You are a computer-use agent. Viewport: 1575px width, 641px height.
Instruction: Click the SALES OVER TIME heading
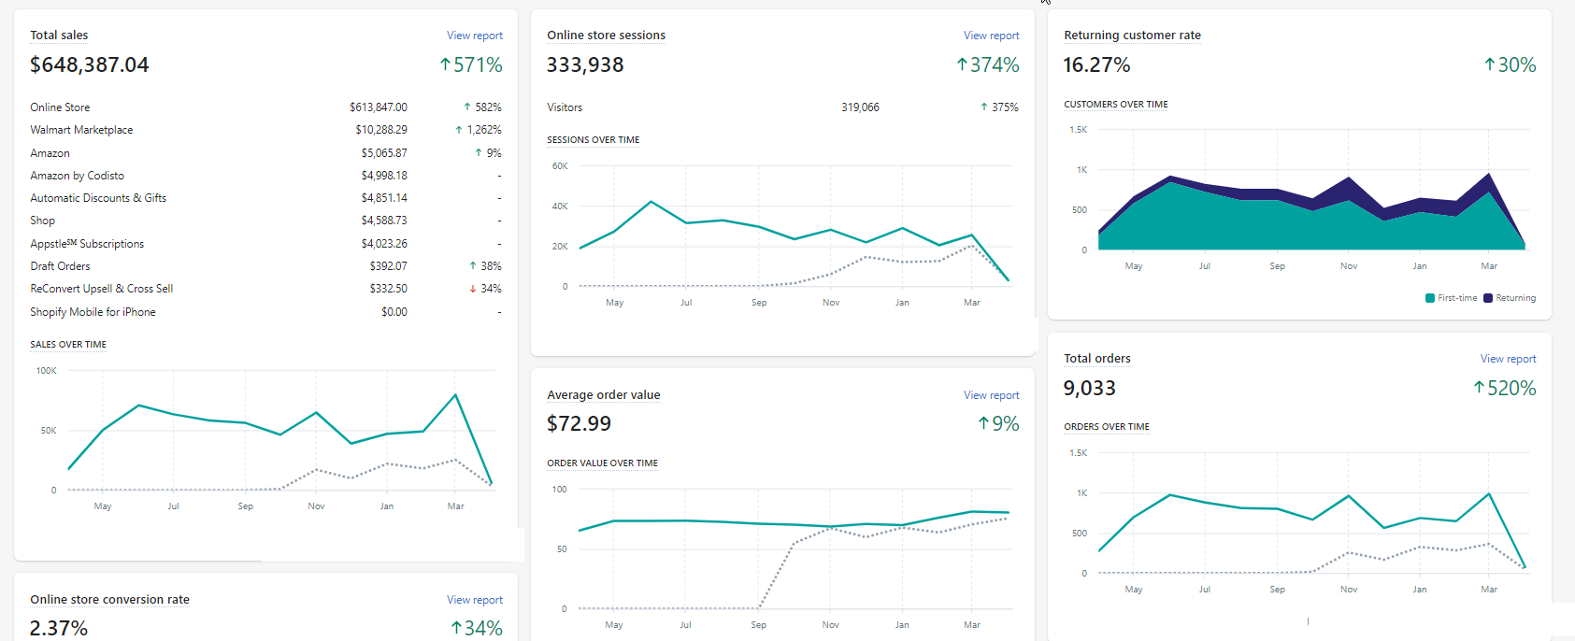68,345
